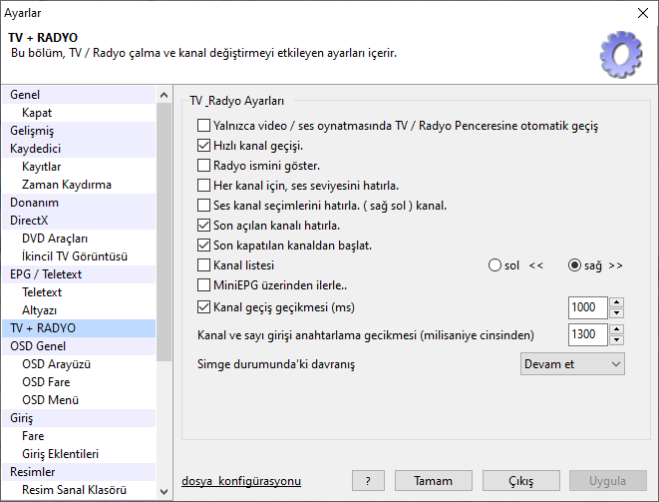Select the sol radio button
Screen dimensions: 659x502
495,265
